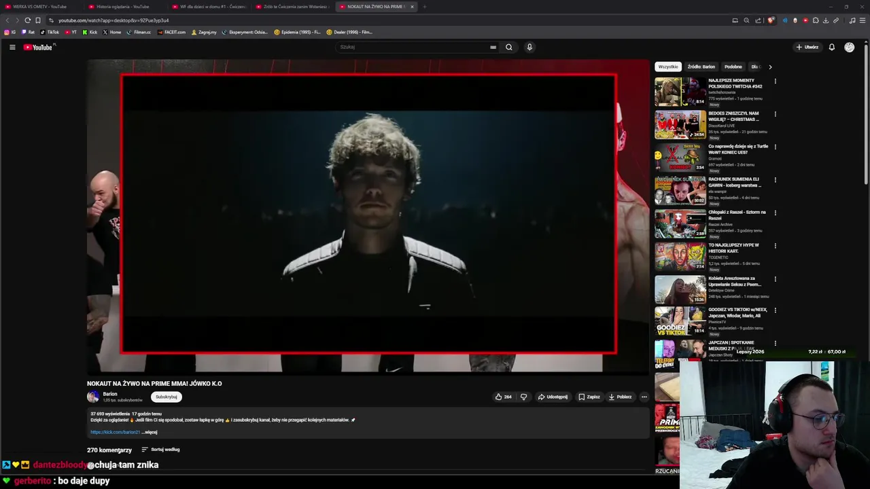Bookmark this page with the bookmark icon
Viewport: 870px width, 489px height.
coord(38,20)
